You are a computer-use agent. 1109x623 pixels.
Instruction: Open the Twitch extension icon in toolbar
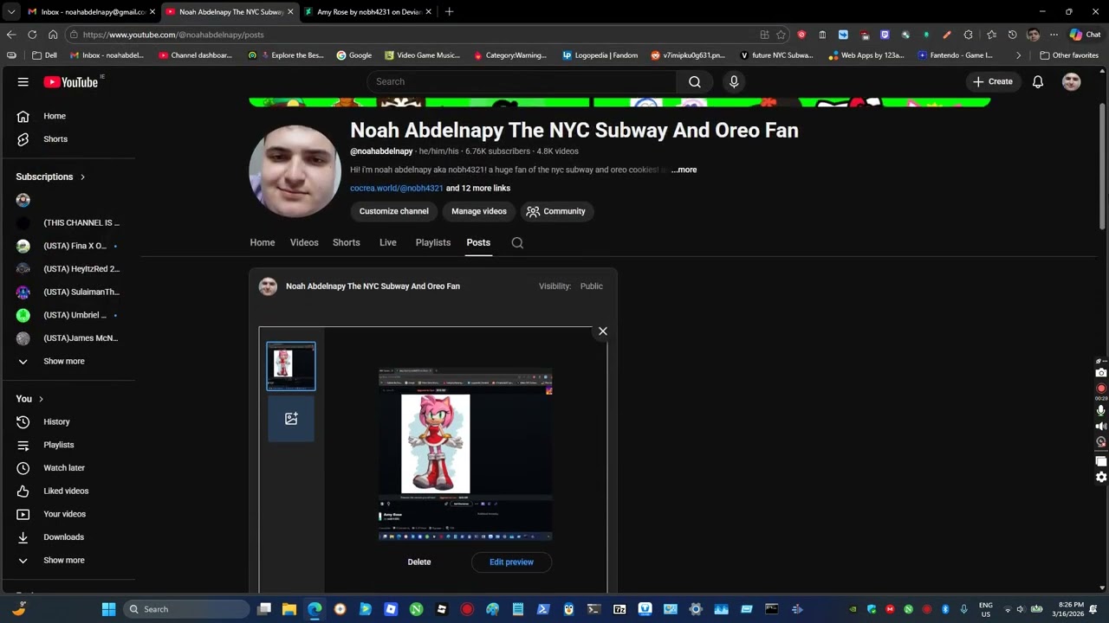[885, 35]
